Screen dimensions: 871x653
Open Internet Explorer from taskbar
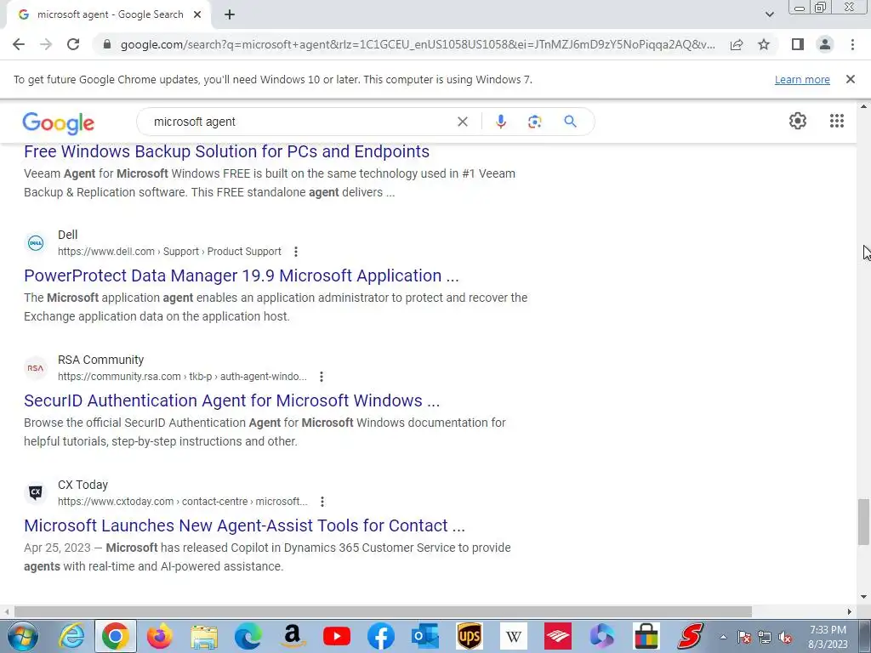(x=71, y=636)
